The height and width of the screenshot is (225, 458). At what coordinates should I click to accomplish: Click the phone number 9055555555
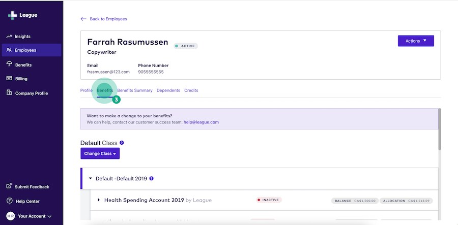151,72
